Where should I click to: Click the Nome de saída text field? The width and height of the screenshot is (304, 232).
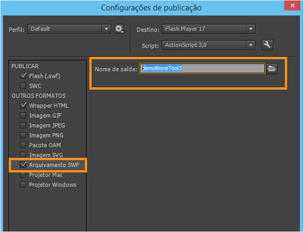click(x=202, y=69)
